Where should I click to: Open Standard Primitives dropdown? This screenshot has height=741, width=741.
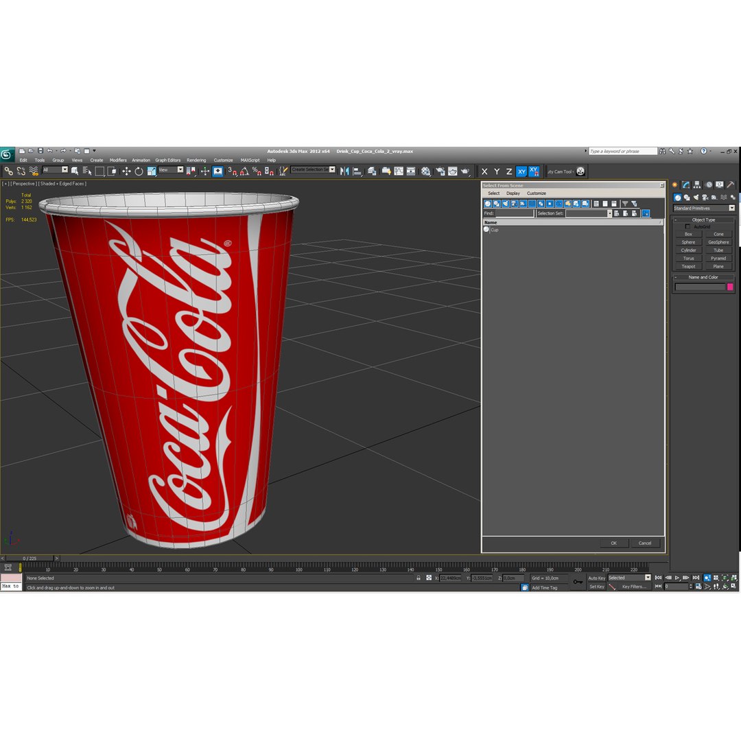click(704, 208)
